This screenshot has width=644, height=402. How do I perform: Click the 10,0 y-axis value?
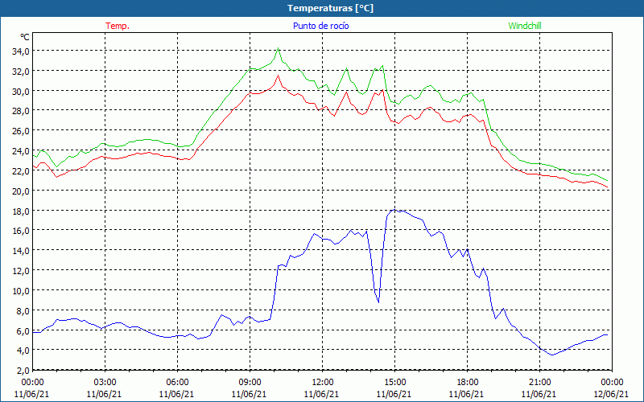coord(22,291)
